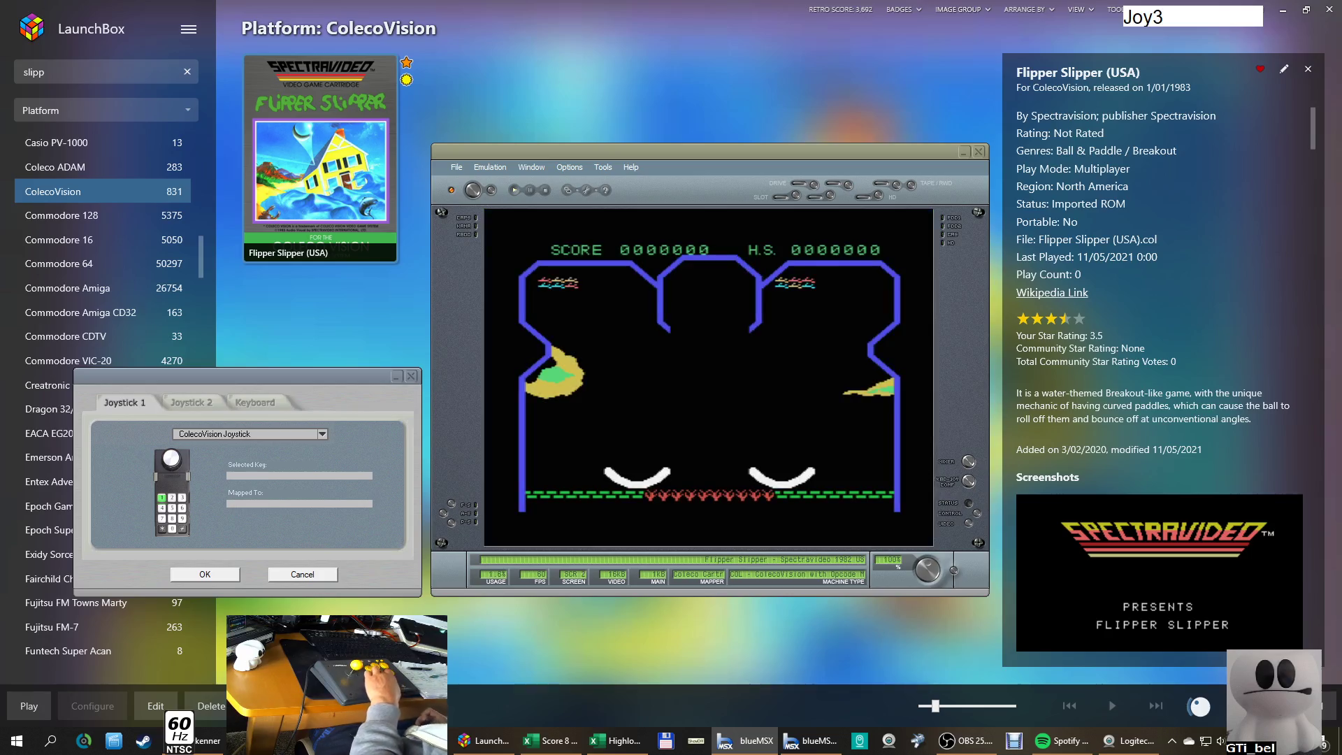Image resolution: width=1342 pixels, height=755 pixels.
Task: Open the Emulation menu in blueMSX
Action: tap(489, 168)
